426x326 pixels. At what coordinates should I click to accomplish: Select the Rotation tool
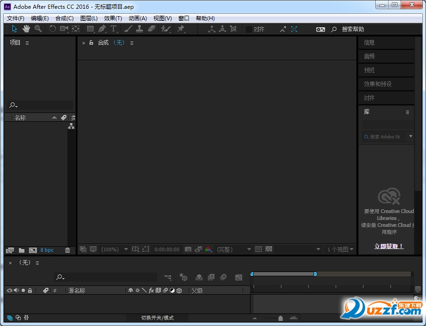pyautogui.click(x=52, y=29)
